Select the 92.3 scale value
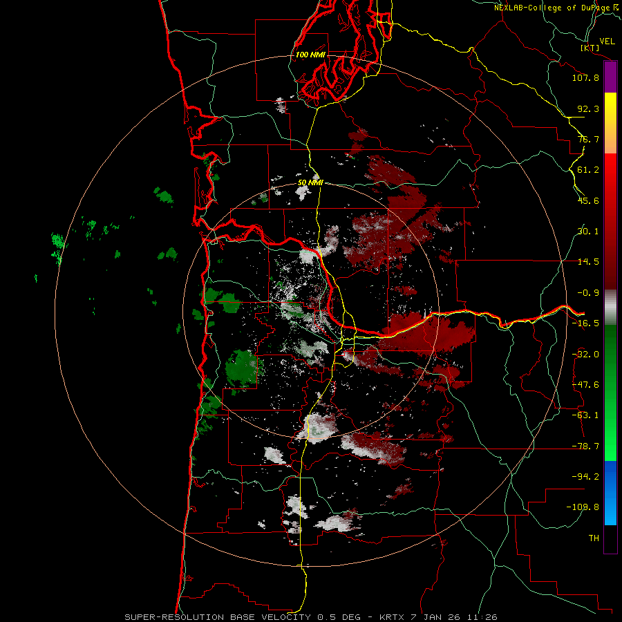Screen dimensions: 622x622 coord(588,109)
